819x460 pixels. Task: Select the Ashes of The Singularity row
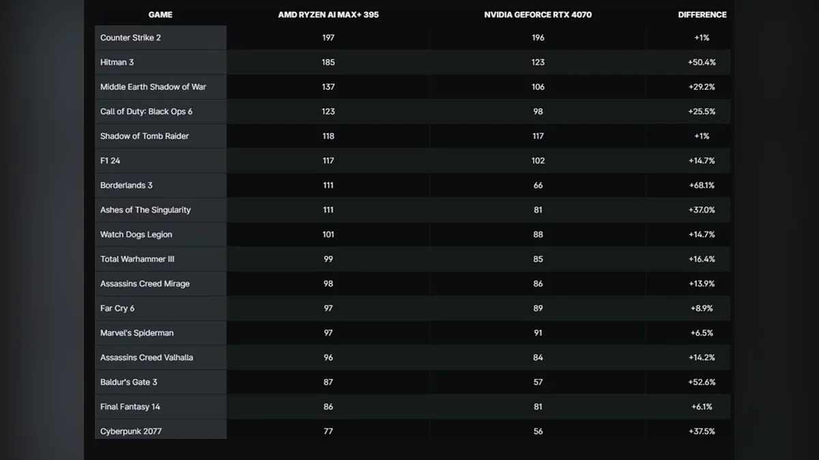point(145,210)
